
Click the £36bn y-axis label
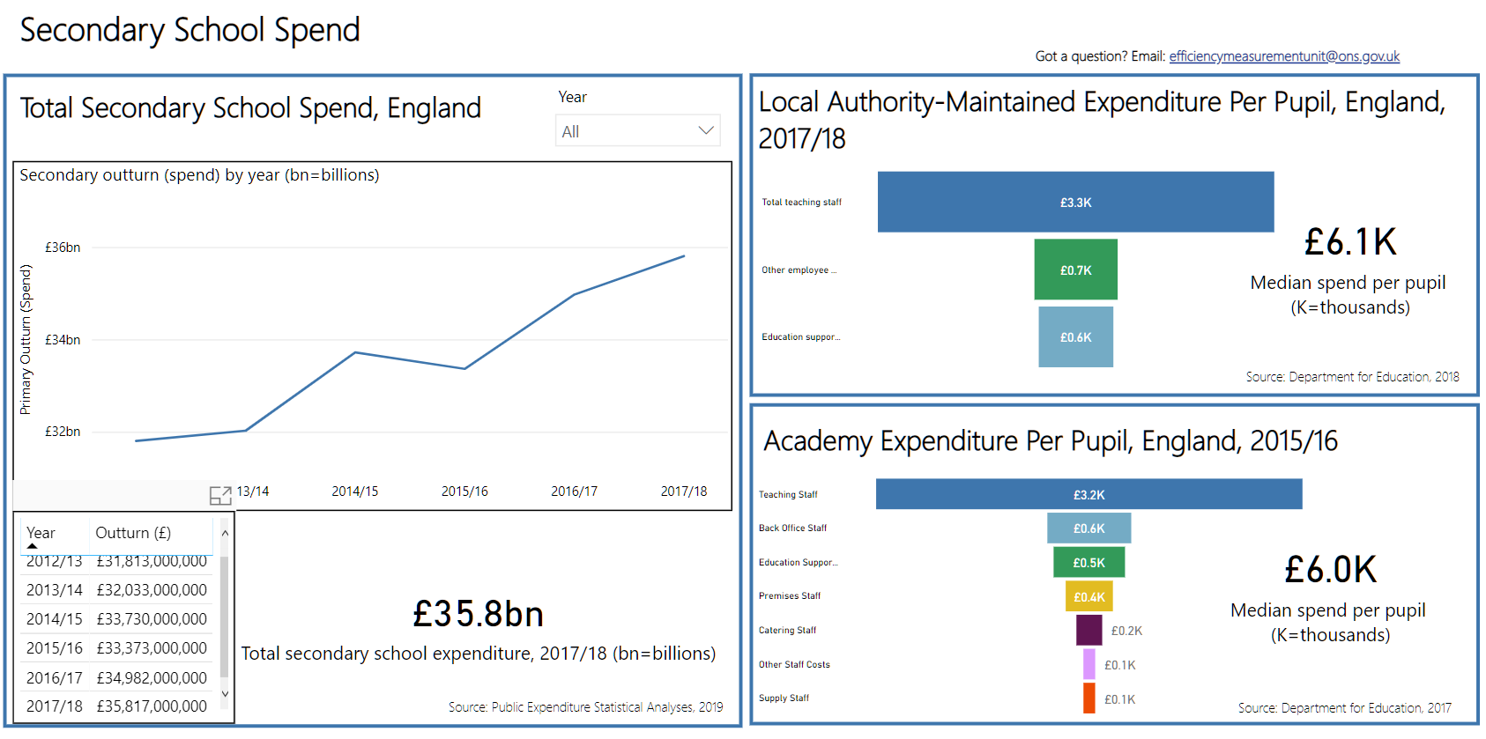[x=63, y=248]
